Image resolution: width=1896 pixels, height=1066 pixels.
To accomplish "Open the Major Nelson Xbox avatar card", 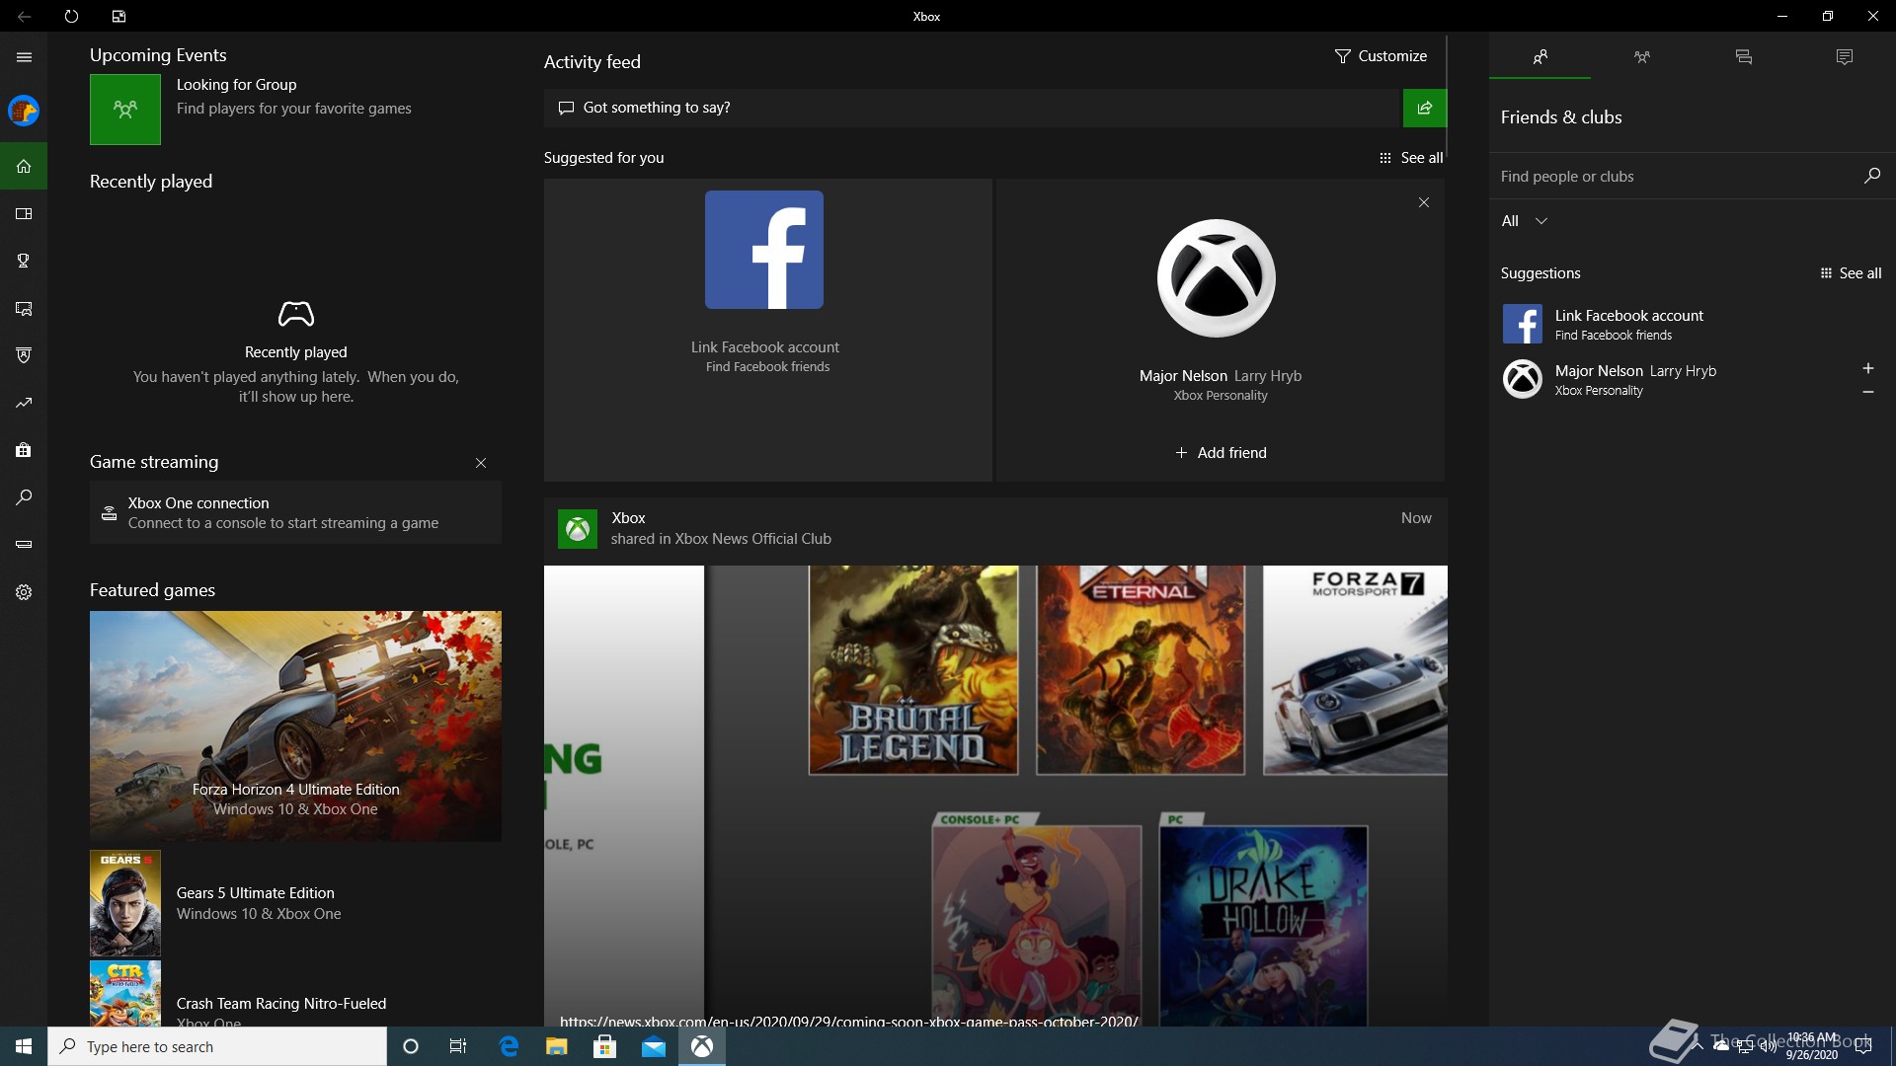I will 1216,278.
